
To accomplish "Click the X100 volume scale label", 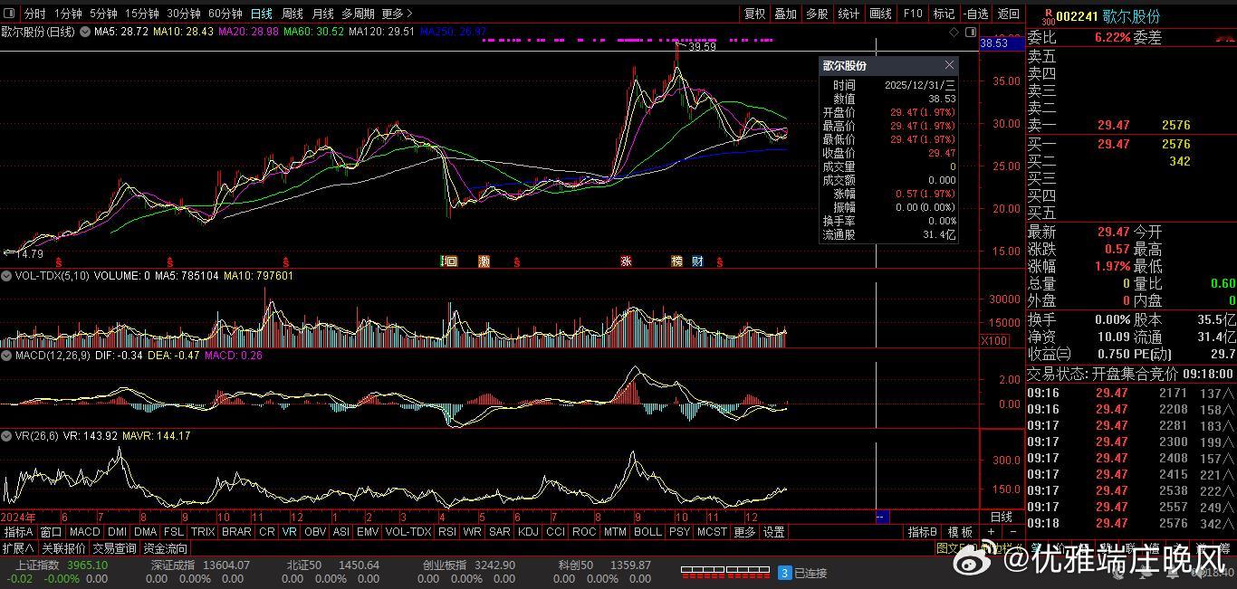I will [994, 340].
